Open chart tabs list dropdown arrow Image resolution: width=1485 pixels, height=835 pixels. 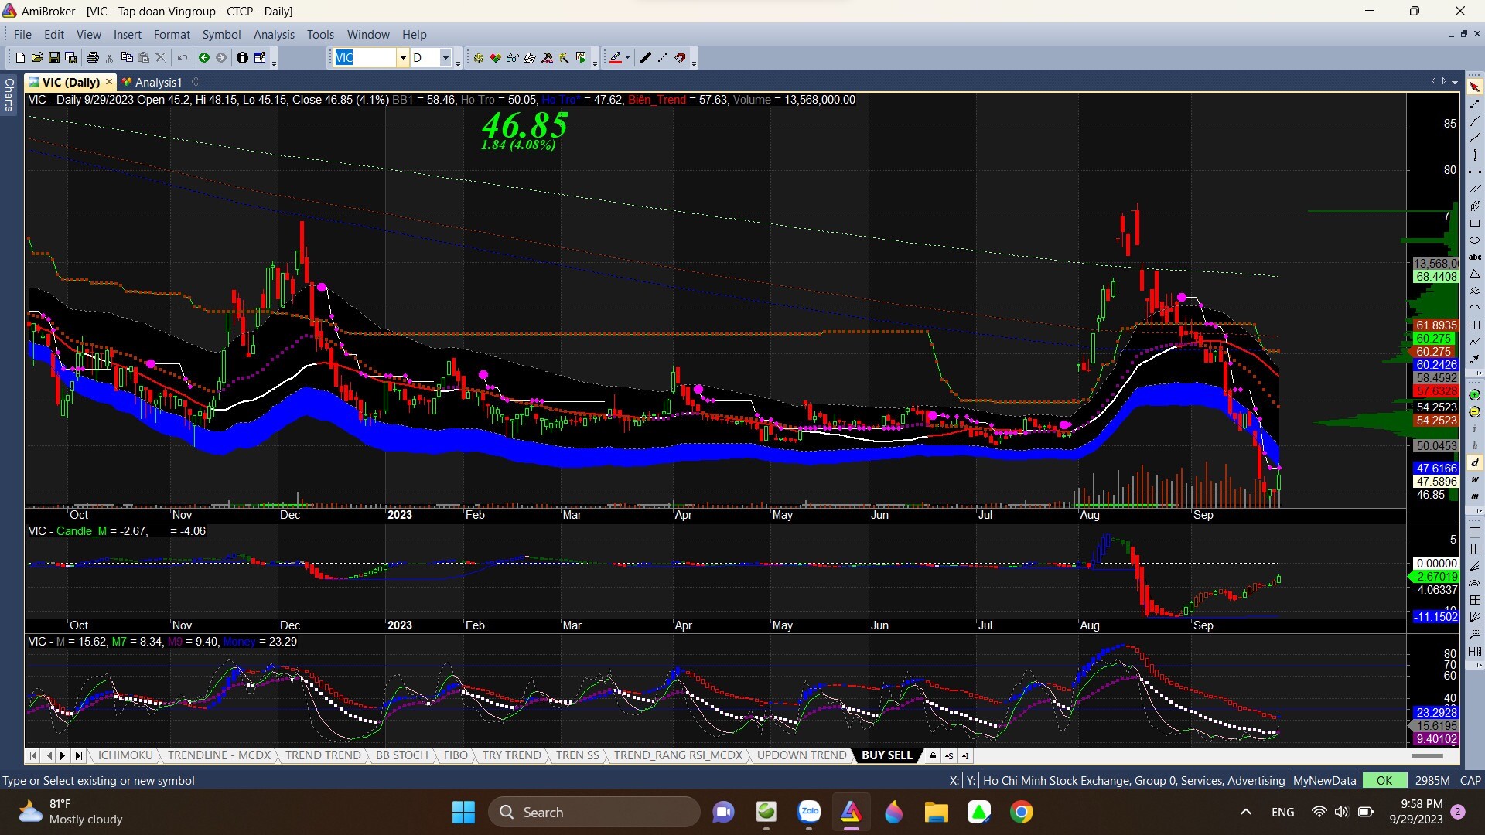1455,82
